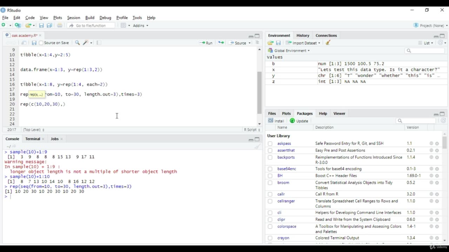Click the Update packages button
The height and width of the screenshot is (252, 449).
click(x=299, y=121)
